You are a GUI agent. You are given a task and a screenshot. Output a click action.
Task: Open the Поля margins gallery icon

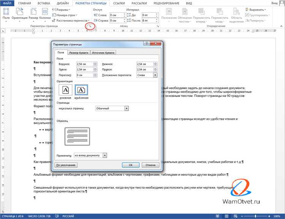coord(6,12)
